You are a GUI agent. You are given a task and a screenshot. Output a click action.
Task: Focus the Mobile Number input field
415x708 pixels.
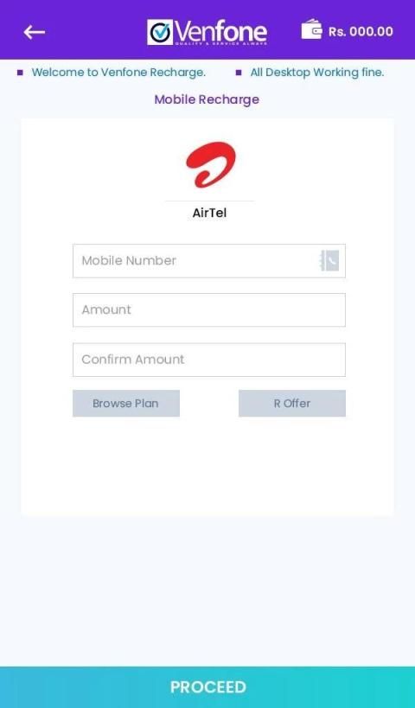tap(209, 261)
